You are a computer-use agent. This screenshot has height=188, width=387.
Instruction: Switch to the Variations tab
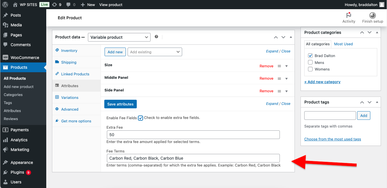click(x=70, y=97)
